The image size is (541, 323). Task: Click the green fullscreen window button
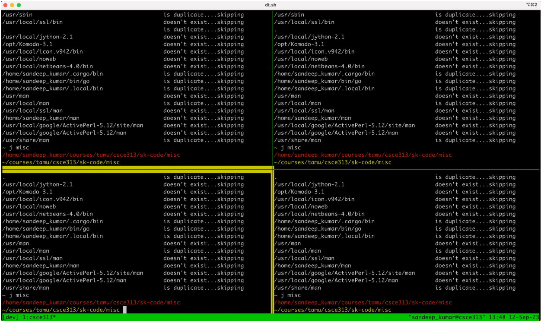(x=19, y=5)
